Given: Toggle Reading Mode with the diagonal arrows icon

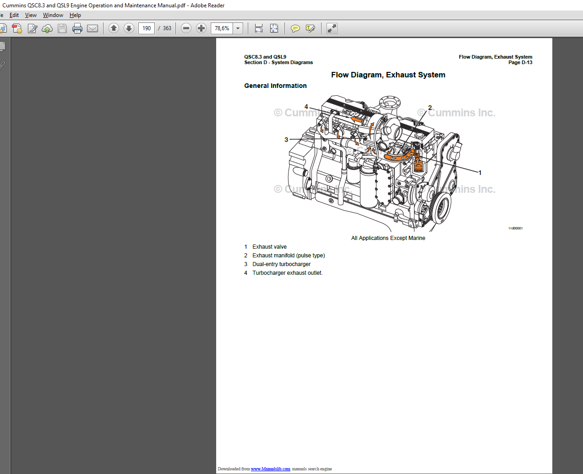Looking at the screenshot, I should coord(332,28).
